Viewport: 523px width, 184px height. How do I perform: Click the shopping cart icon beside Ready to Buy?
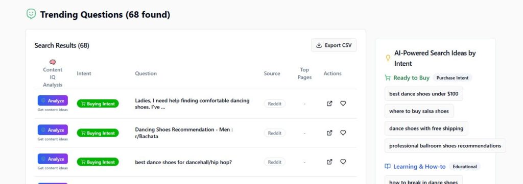[x=387, y=77]
